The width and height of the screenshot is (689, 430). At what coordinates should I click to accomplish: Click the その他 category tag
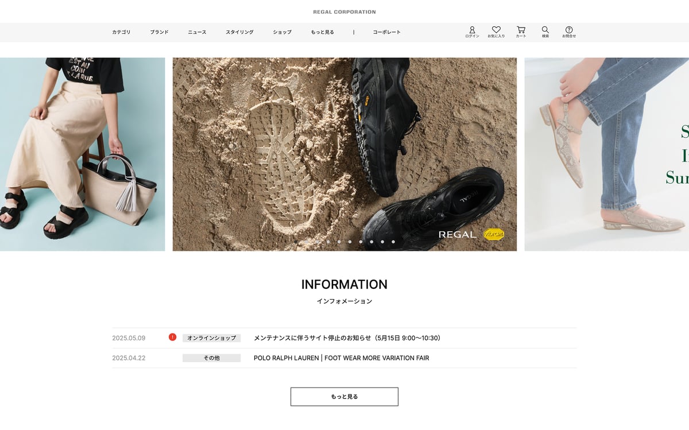pyautogui.click(x=211, y=358)
